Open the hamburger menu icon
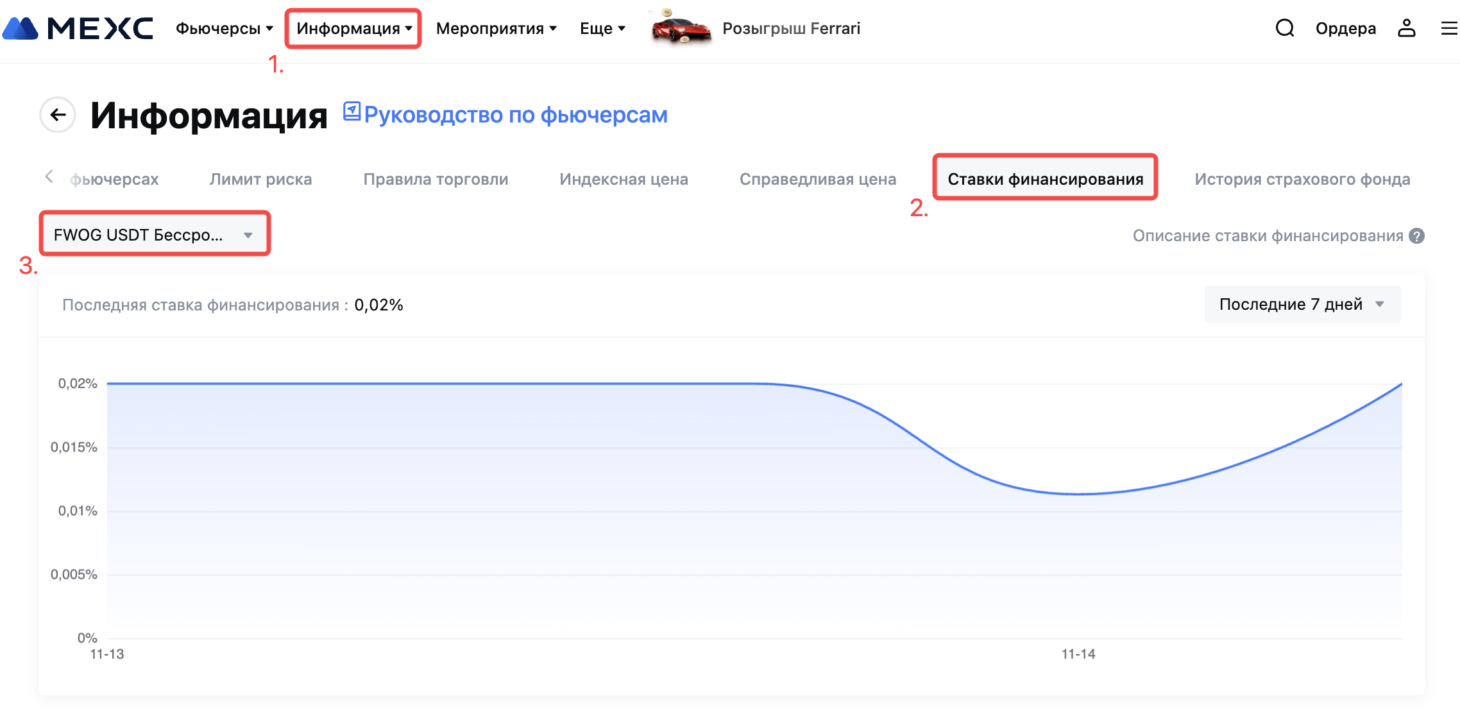 click(1448, 28)
